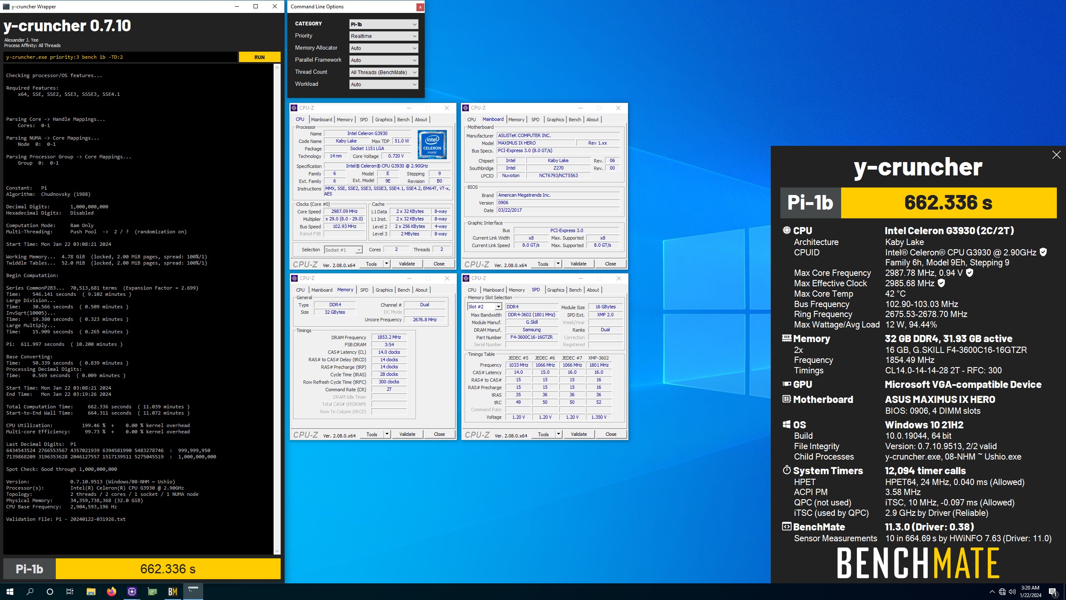This screenshot has height=600, width=1066.
Task: Click the DRAM Frequency 1853.2 MHz value
Action: 389,337
